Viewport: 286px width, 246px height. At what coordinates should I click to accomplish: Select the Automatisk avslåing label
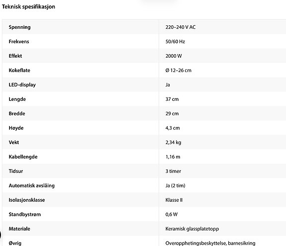pyautogui.click(x=32, y=185)
